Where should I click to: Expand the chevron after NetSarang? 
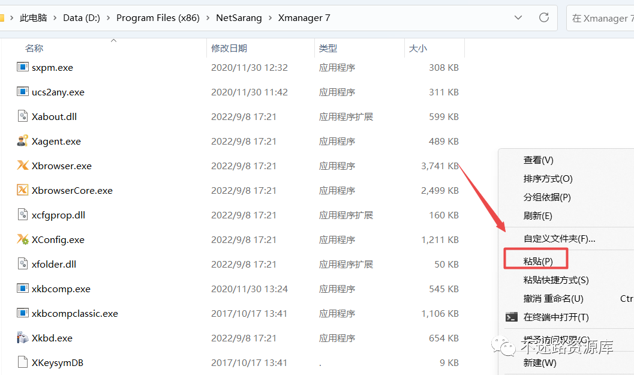270,18
